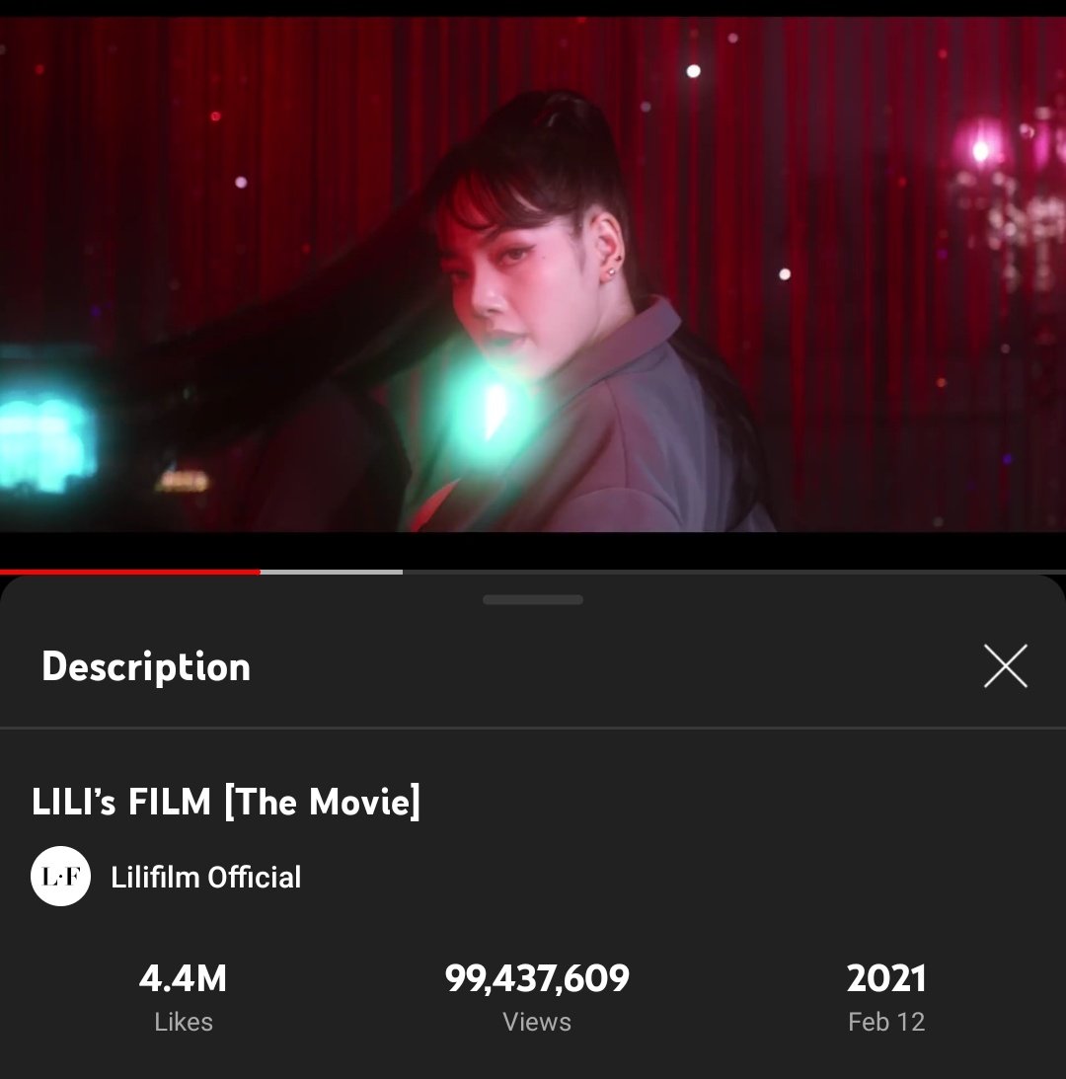Screen dimensions: 1066x1079
Task: Close the Description panel with the X
Action: click(1006, 666)
